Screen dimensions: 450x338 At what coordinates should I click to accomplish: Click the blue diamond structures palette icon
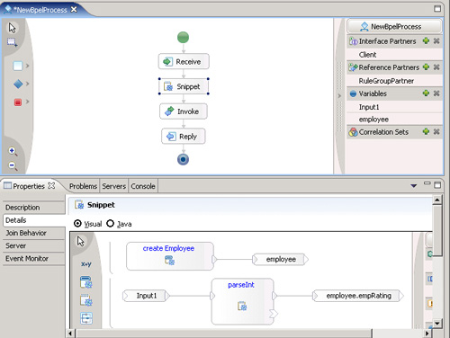[x=18, y=84]
